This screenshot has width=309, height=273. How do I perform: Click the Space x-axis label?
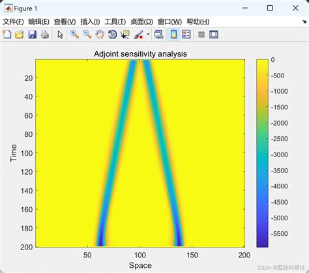[x=140, y=265]
